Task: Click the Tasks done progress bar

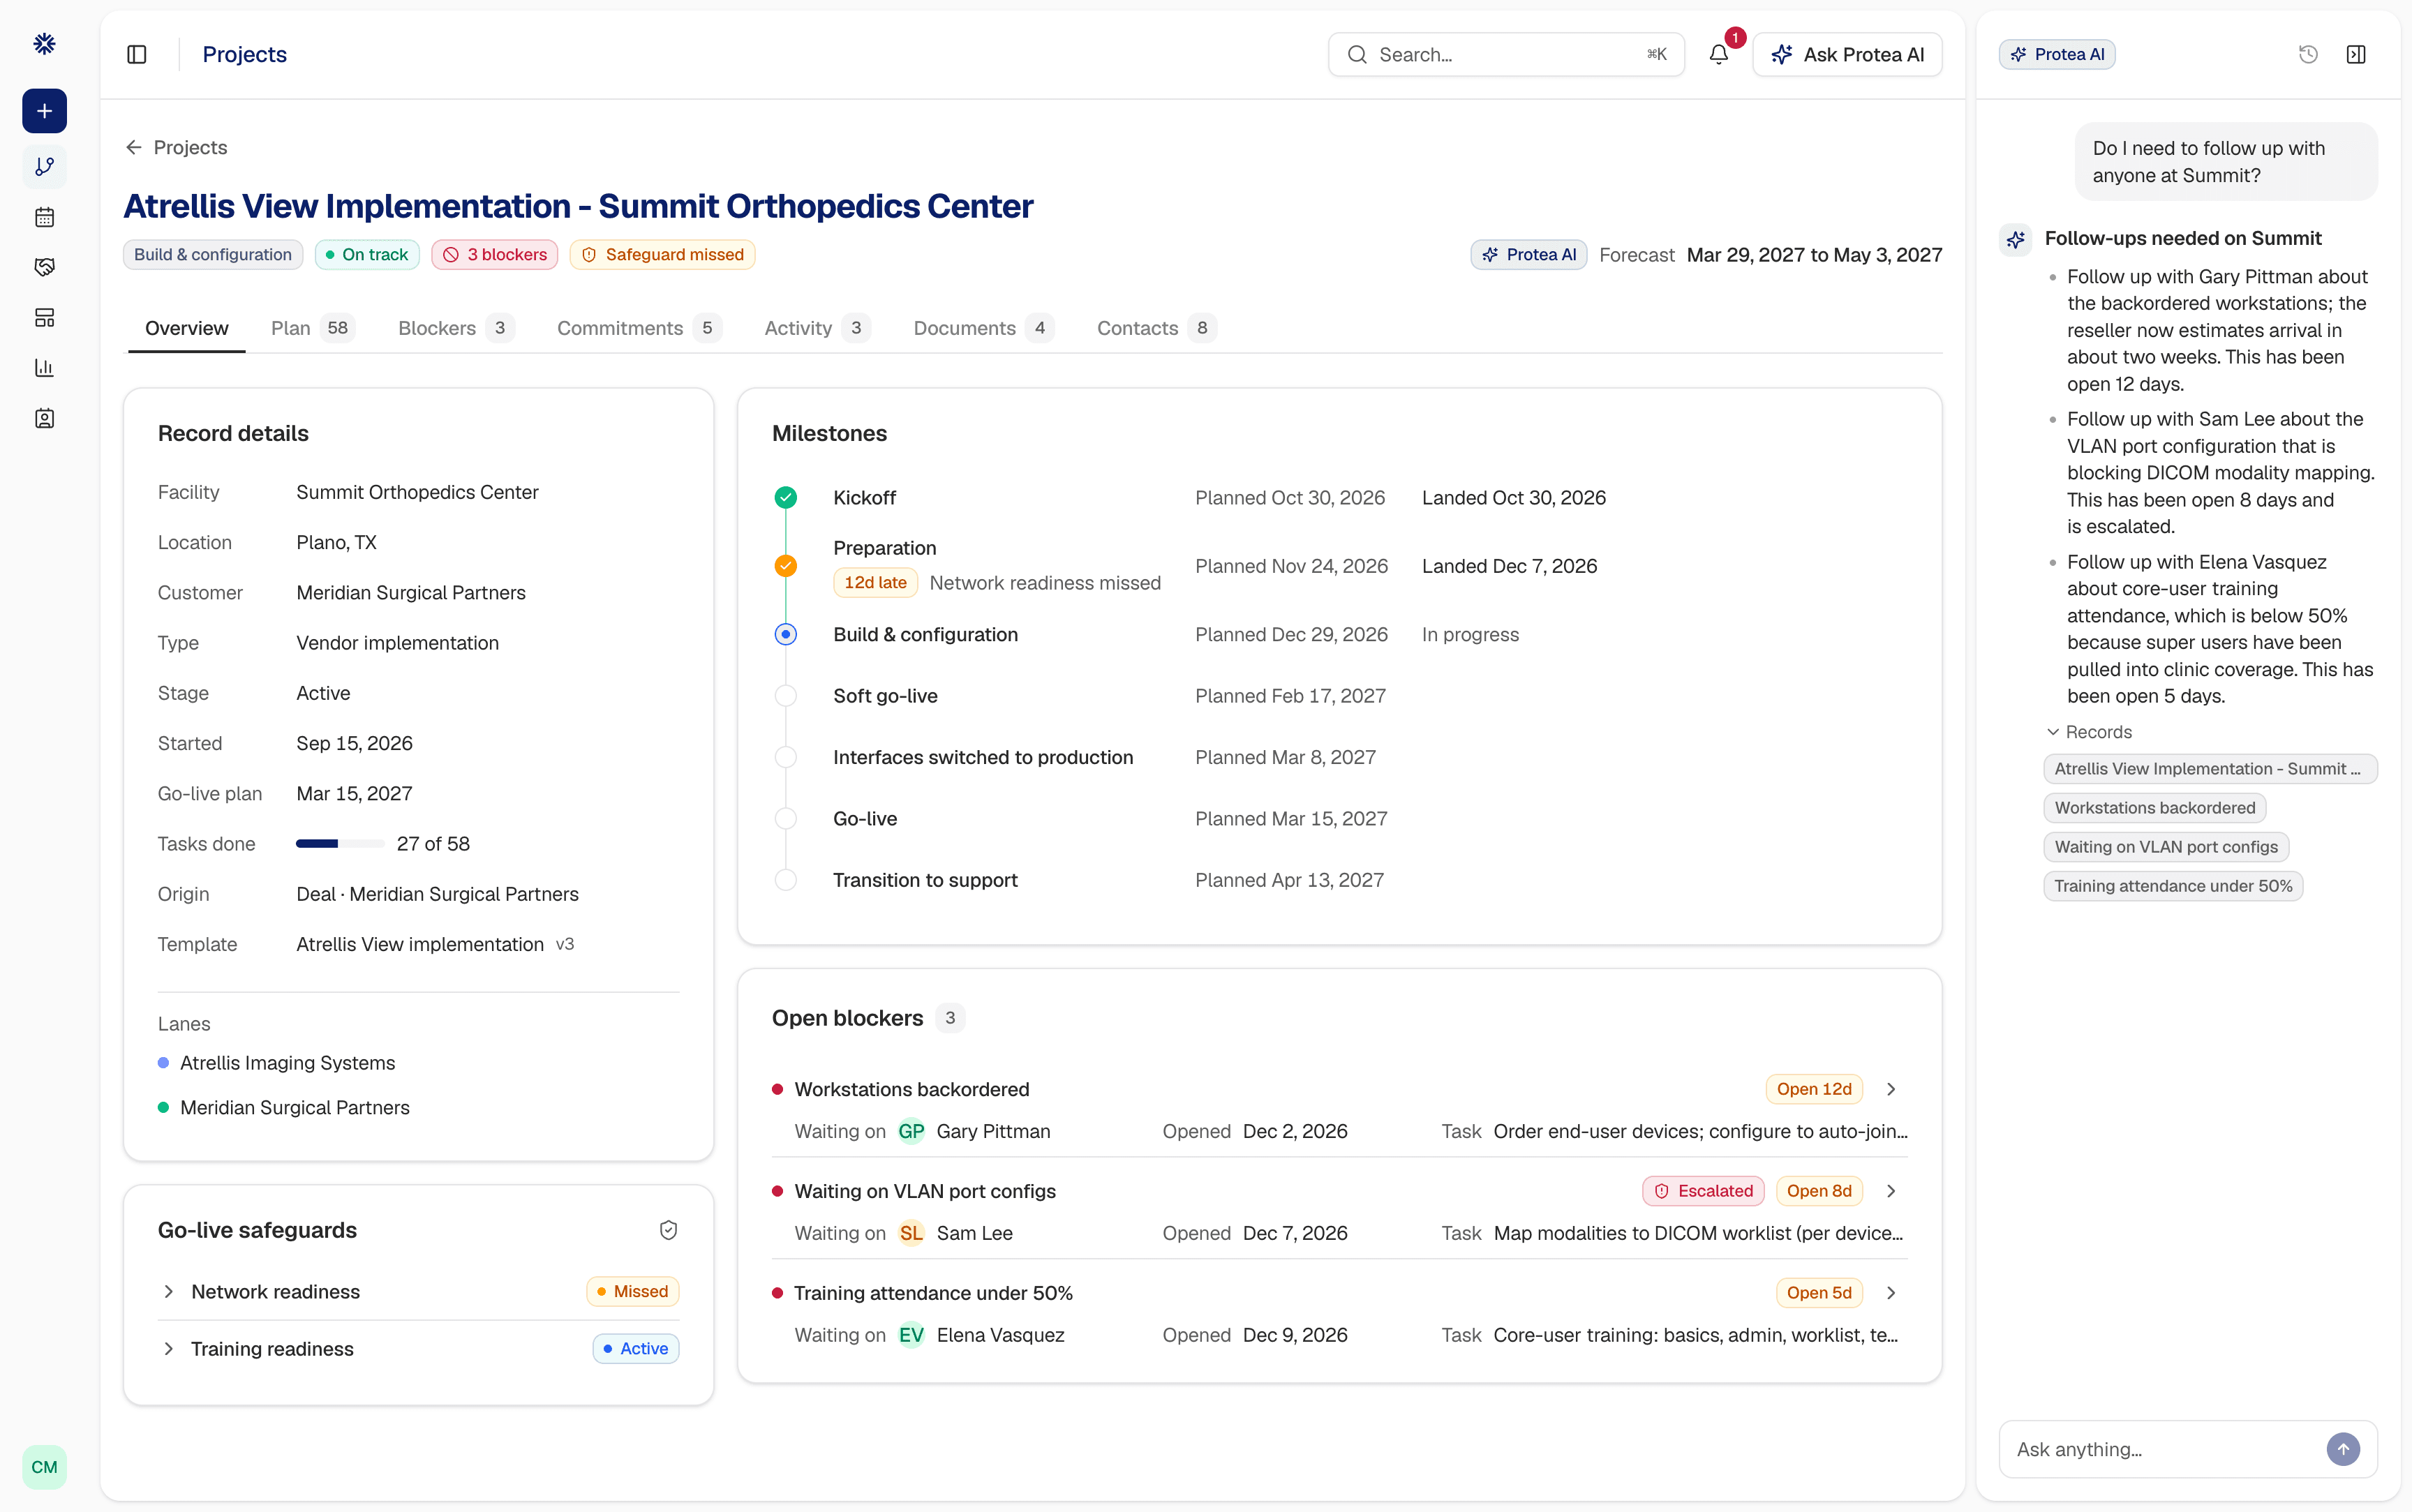Action: click(x=340, y=844)
